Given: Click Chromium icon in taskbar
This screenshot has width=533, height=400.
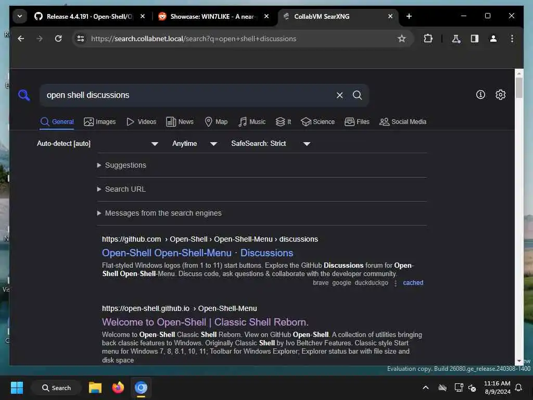Looking at the screenshot, I should click(x=141, y=387).
